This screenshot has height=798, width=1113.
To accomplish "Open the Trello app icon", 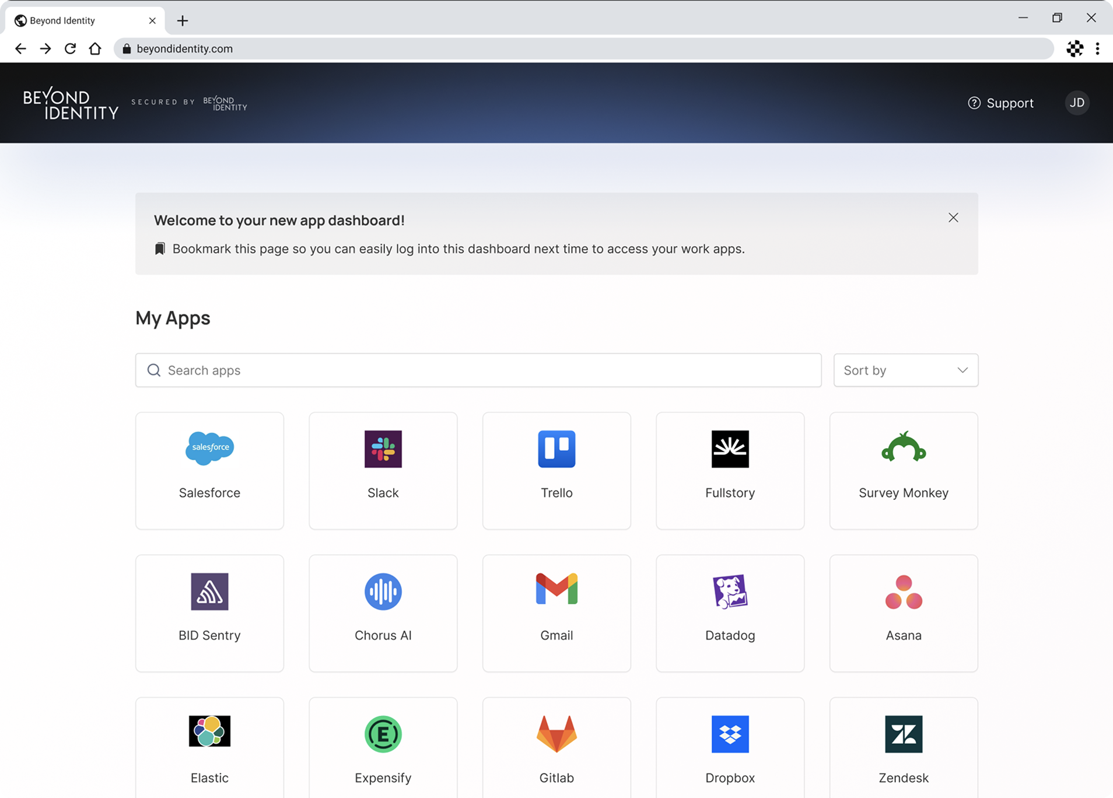I will coord(556,449).
